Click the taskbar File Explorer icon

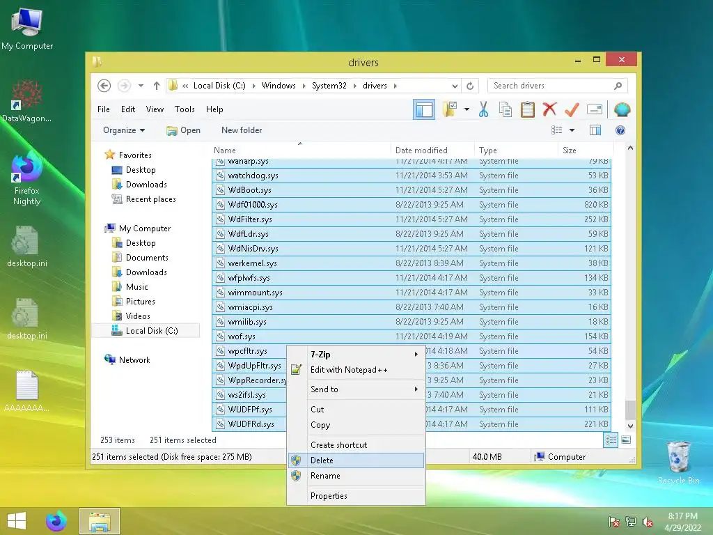pos(100,521)
